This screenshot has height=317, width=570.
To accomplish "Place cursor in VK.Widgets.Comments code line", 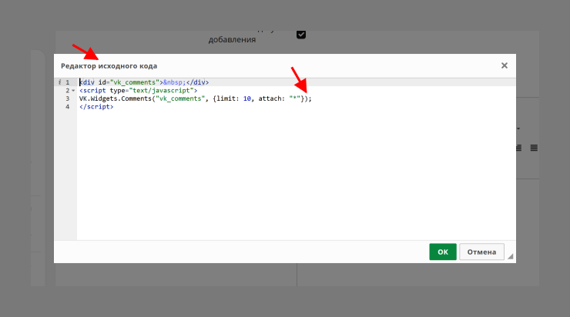I will coord(196,98).
